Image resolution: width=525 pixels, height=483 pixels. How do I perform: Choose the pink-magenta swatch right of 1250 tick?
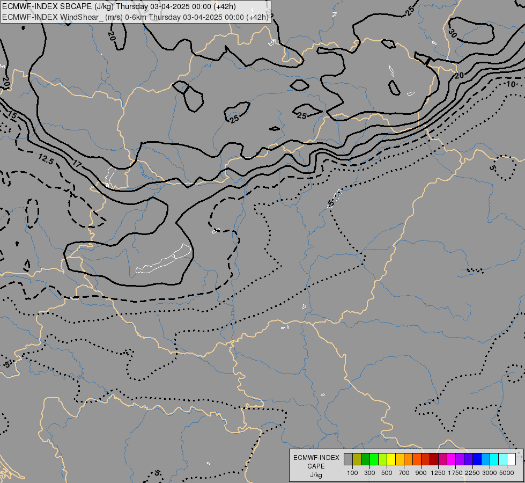tap(442, 459)
